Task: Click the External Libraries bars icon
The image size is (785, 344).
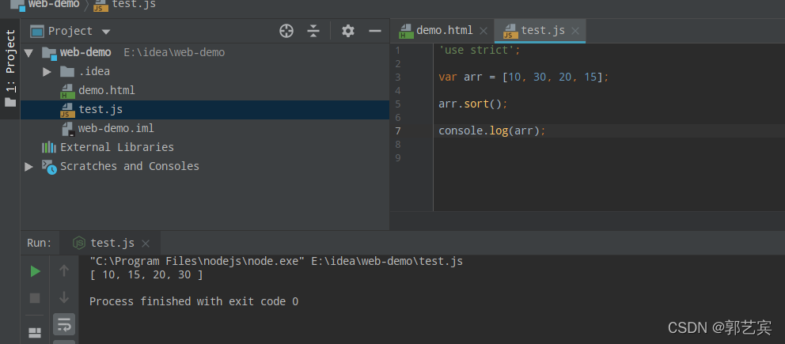Action: pos(48,148)
